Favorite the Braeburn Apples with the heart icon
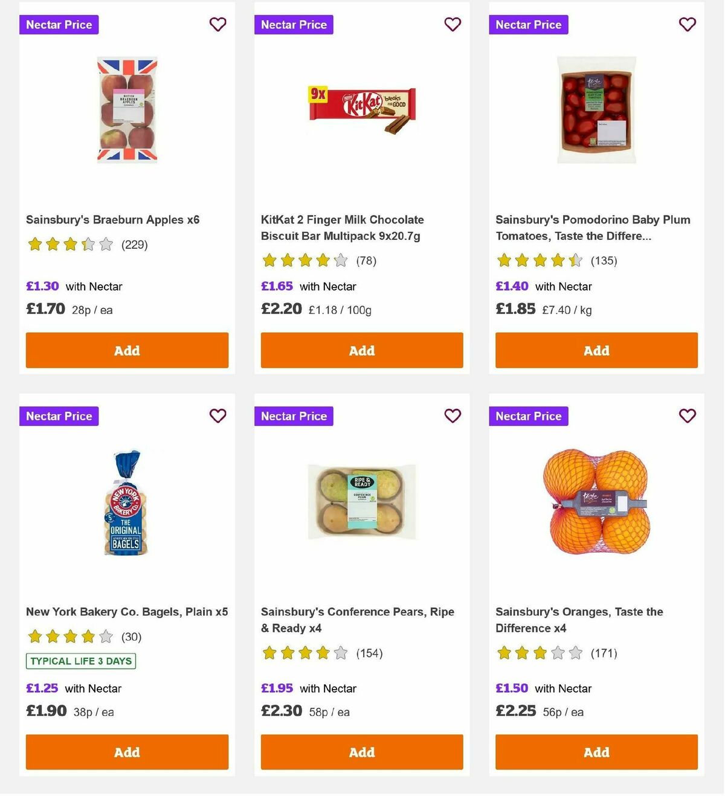The height and width of the screenshot is (796, 725). point(217,24)
